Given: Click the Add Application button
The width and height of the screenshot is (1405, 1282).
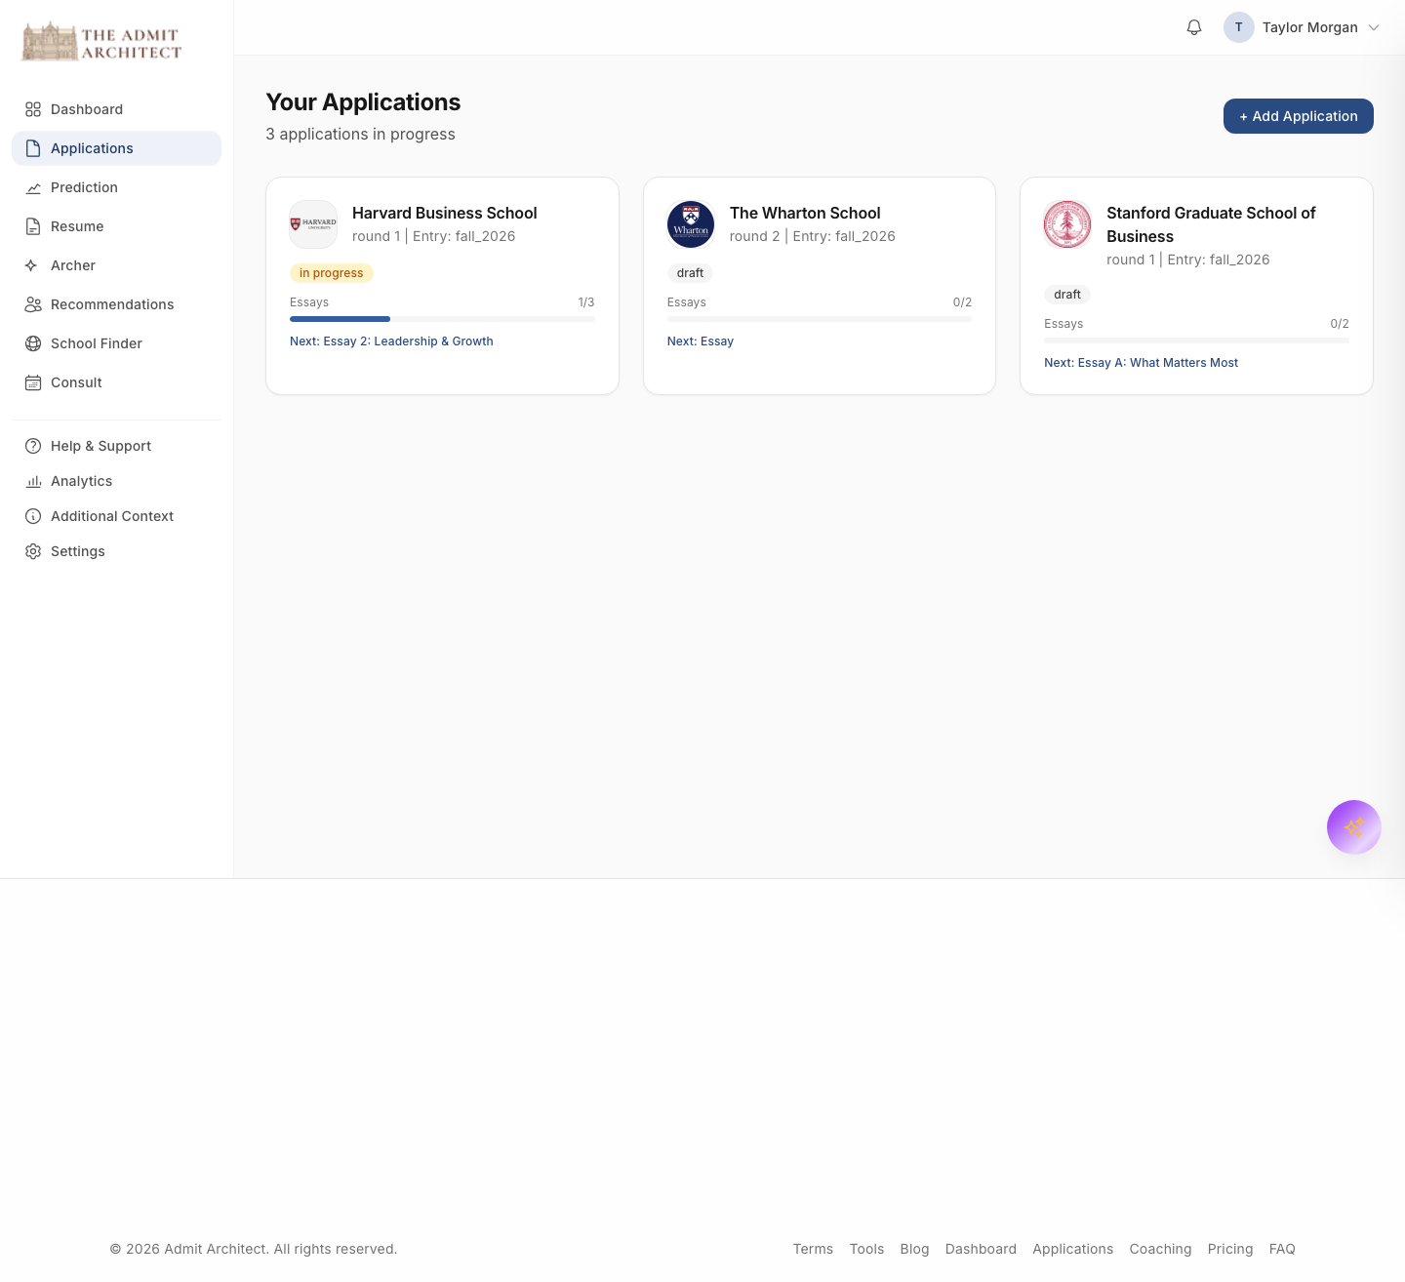Looking at the screenshot, I should [1298, 116].
